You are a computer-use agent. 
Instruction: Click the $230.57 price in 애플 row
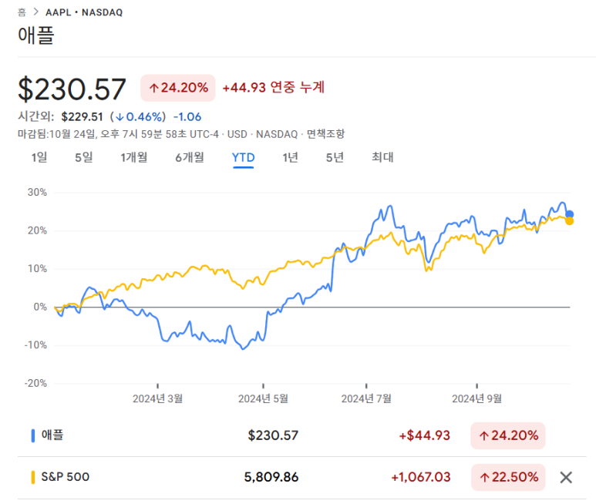(273, 435)
